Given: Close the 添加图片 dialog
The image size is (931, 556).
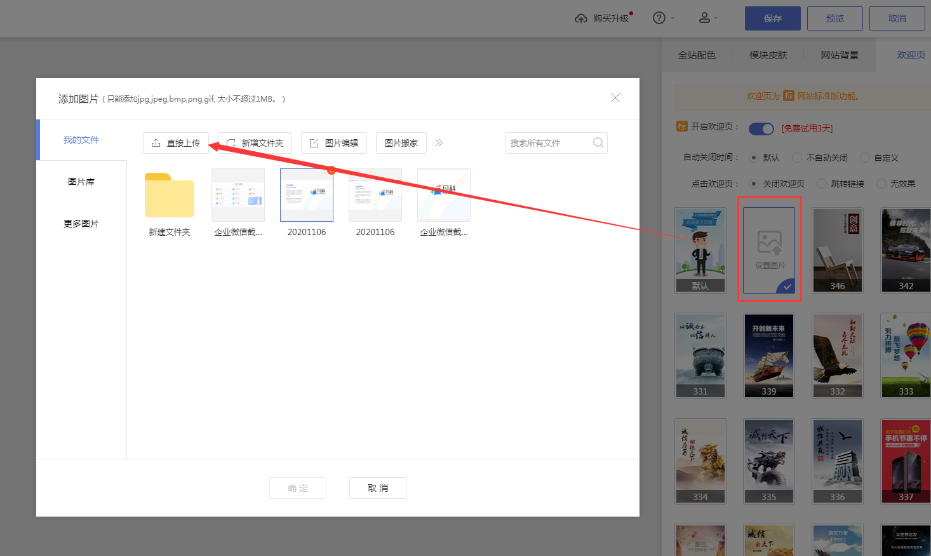Looking at the screenshot, I should (615, 98).
